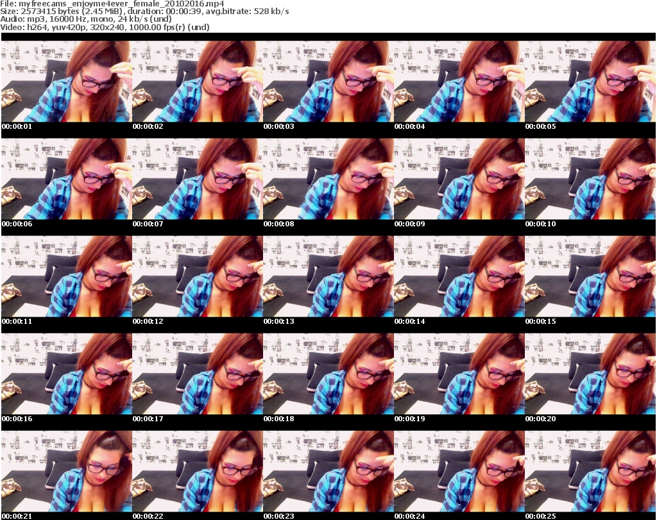Open the frame thumbnail at 00:00:01
The image size is (657, 520).
tap(67, 81)
